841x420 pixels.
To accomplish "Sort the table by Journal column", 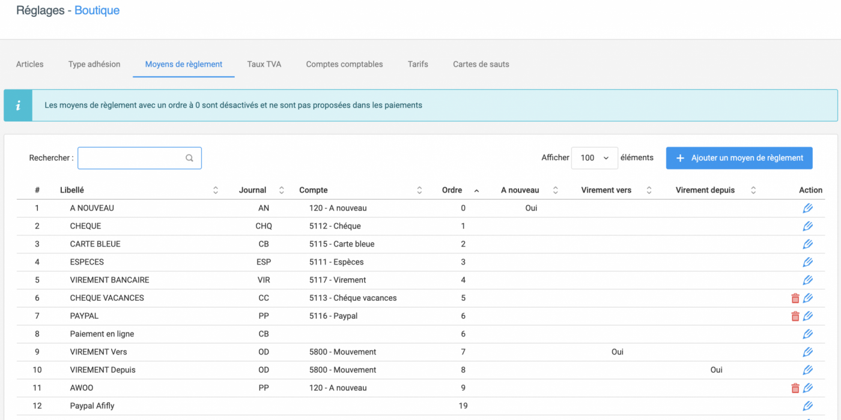I will tap(281, 190).
